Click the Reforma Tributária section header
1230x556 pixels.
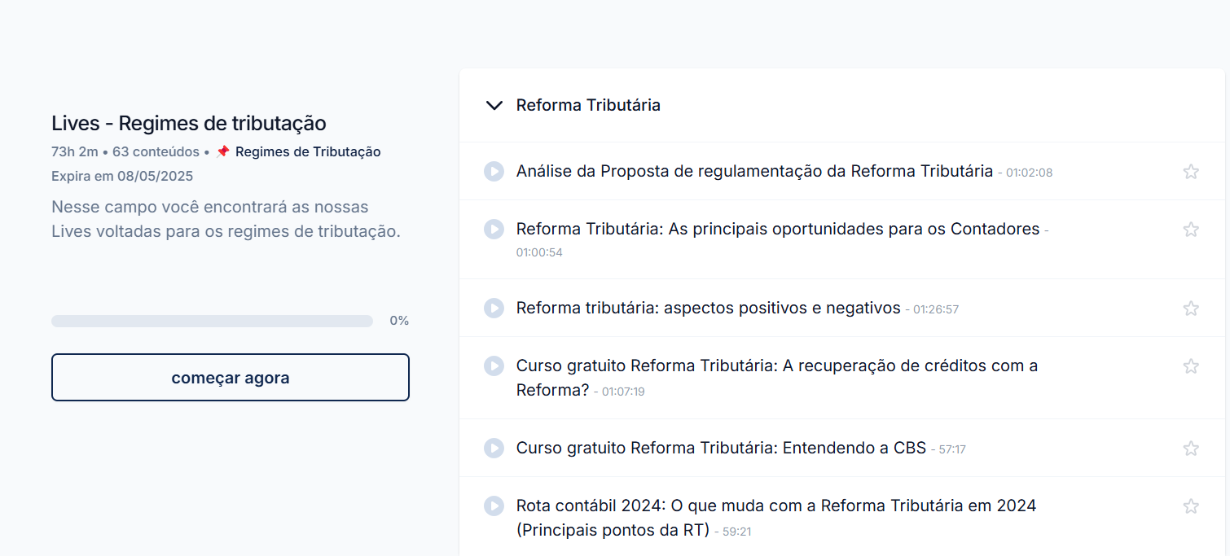844,105
